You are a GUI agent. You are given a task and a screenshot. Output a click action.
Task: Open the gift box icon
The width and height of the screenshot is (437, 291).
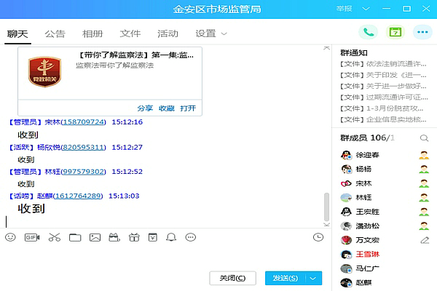pyautogui.click(x=133, y=237)
